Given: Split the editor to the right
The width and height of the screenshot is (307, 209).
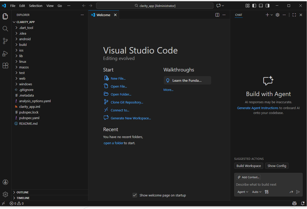Looking at the screenshot, I should tap(217, 15).
